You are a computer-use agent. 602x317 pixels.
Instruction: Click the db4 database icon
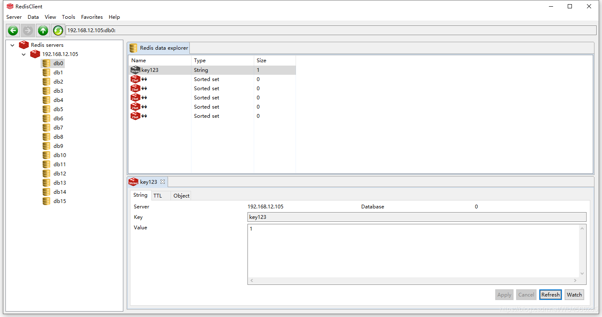pos(46,100)
